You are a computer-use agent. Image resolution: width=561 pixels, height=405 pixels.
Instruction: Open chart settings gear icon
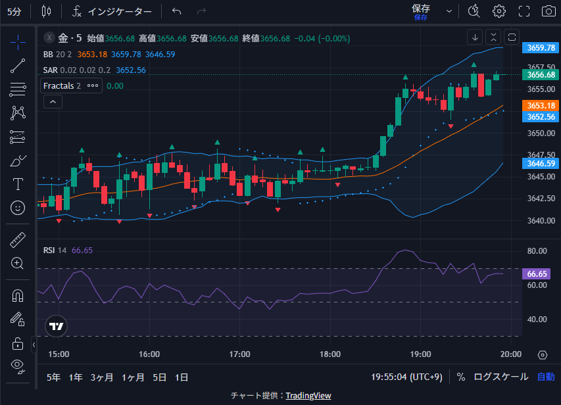click(499, 11)
